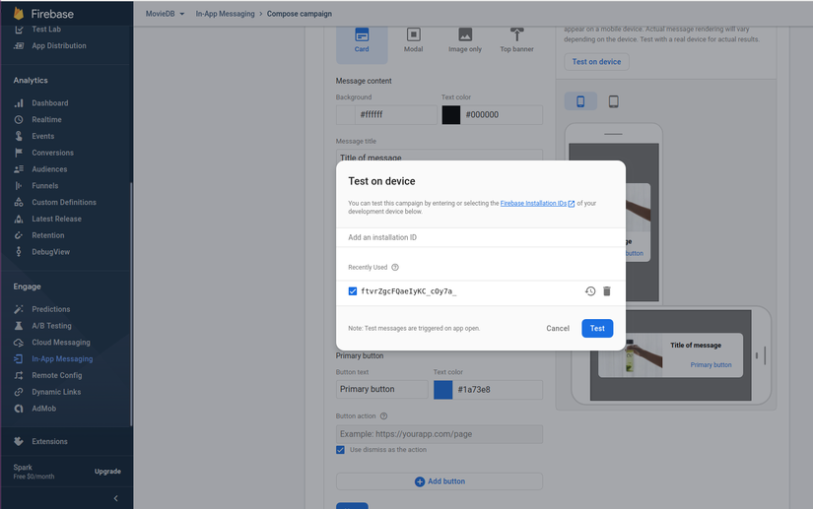The height and width of the screenshot is (509, 813).
Task: Open Realtime analytics icon
Action: (19, 119)
